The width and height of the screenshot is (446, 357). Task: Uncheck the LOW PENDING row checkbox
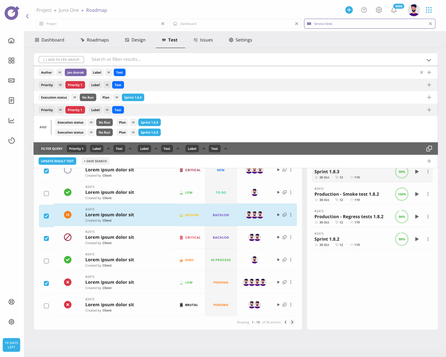pyautogui.click(x=46, y=284)
